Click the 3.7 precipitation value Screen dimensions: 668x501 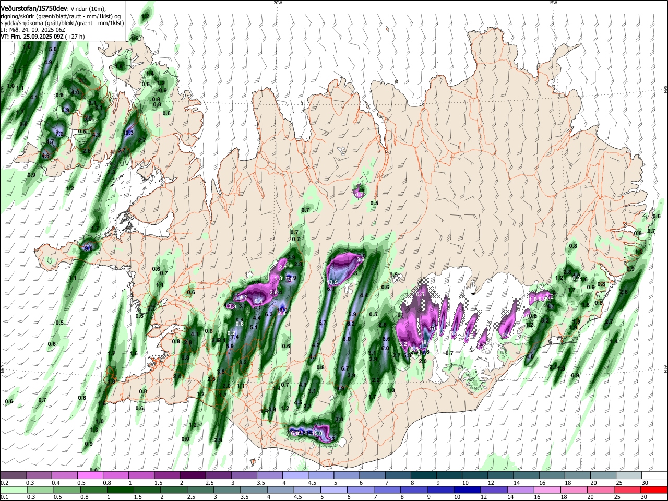tap(122, 150)
